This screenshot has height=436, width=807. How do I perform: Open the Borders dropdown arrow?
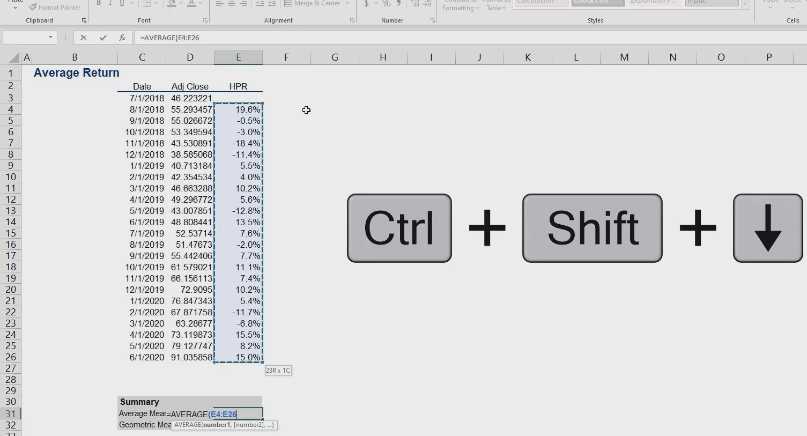[x=156, y=3]
